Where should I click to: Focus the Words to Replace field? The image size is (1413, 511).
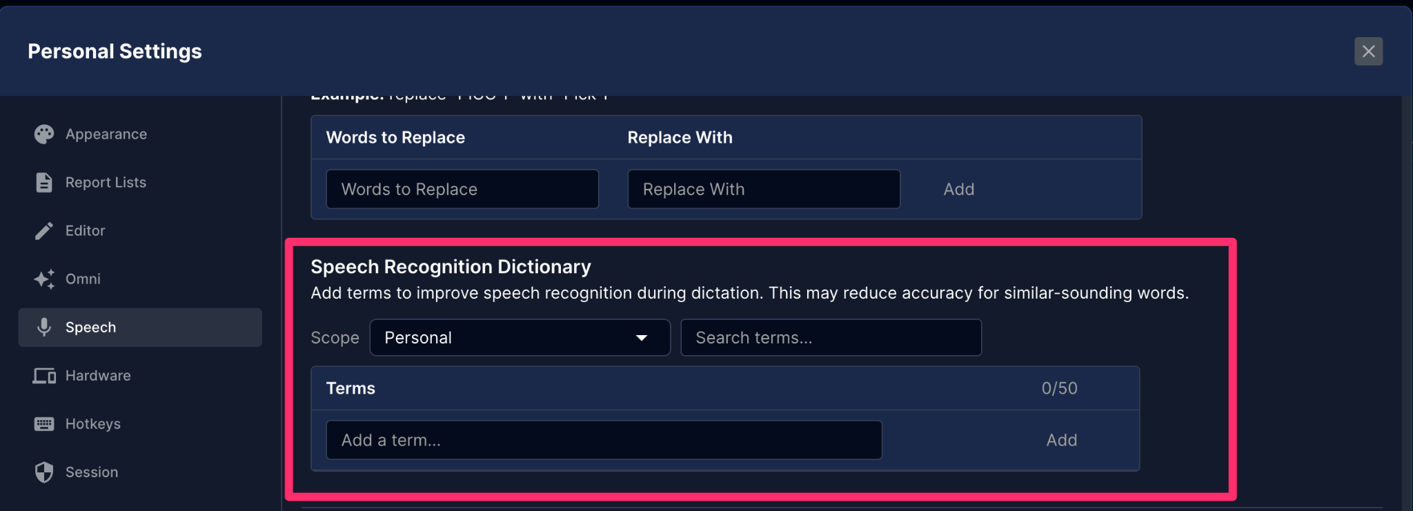tap(462, 190)
